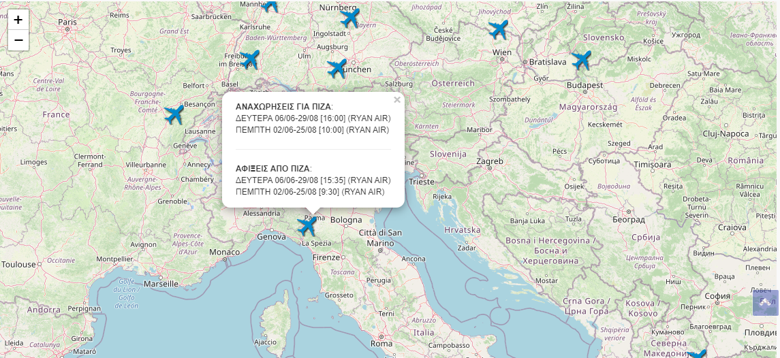Click the ΔΕΥΤΕΡΑ [16:00] departure line

pyautogui.click(x=313, y=118)
